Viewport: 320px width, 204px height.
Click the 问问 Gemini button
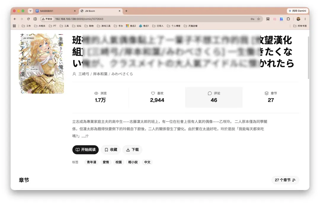click(x=297, y=11)
